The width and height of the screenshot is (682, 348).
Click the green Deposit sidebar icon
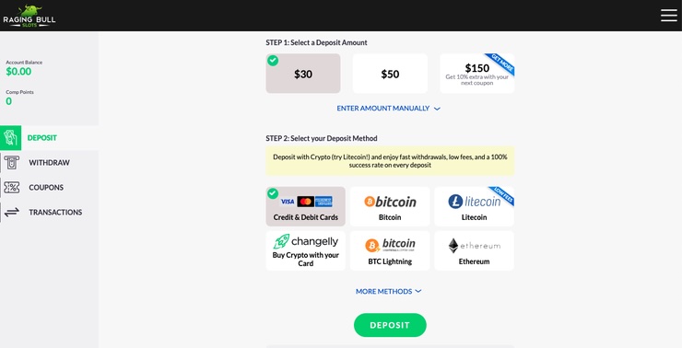(10, 138)
